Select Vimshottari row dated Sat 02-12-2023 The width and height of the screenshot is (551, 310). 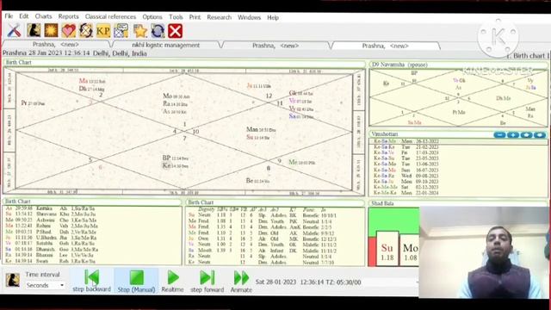(458, 187)
